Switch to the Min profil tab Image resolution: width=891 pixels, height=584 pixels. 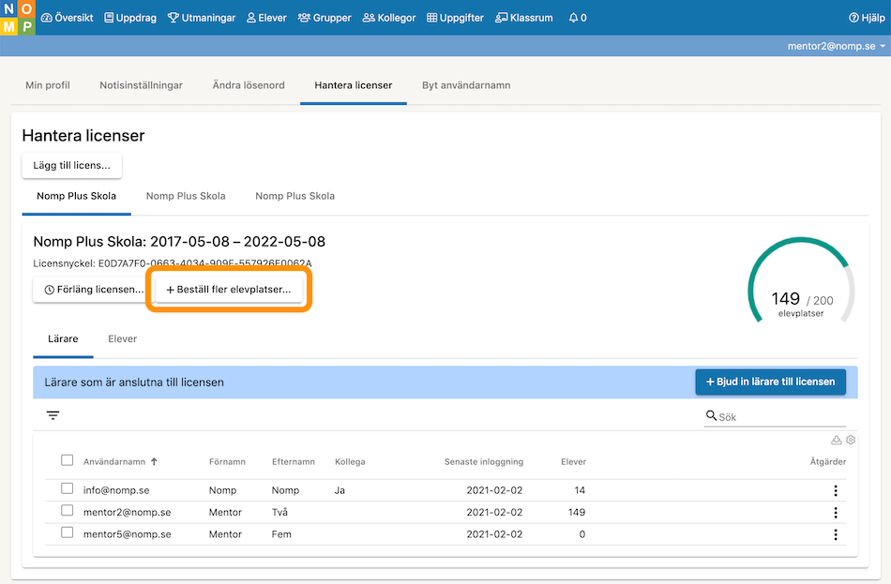coord(48,85)
